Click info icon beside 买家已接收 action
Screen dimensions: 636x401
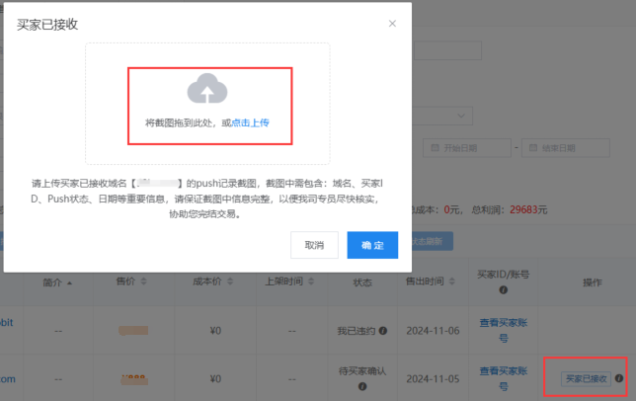(618, 378)
